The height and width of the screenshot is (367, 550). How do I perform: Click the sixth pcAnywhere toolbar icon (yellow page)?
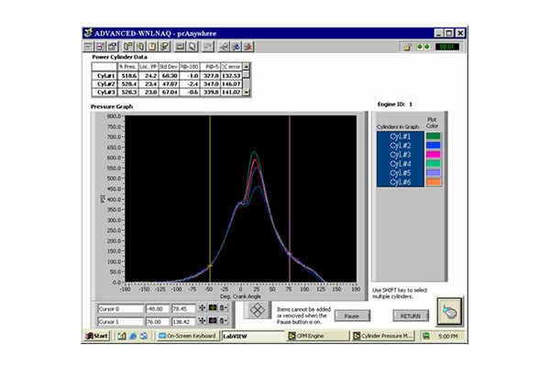point(152,47)
